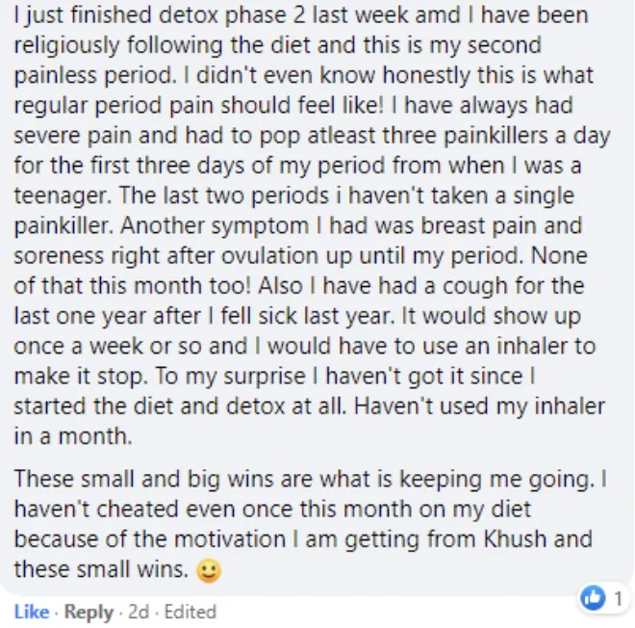635x628 pixels.
Task: Click the blue thumbs-up reaction icon
Action: point(593,597)
